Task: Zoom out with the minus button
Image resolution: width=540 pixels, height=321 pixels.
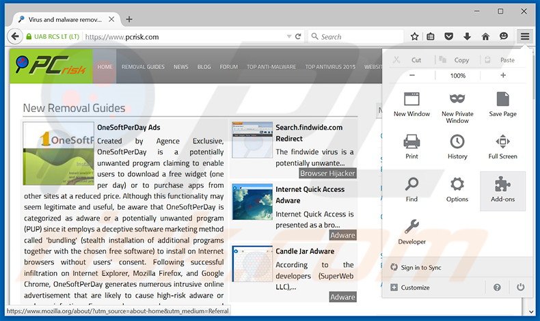Action: 412,75
